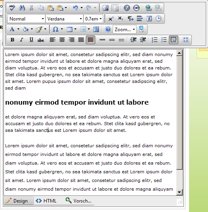208x212 pixels.
Task: Switch to the Design tab
Action: tap(19, 201)
